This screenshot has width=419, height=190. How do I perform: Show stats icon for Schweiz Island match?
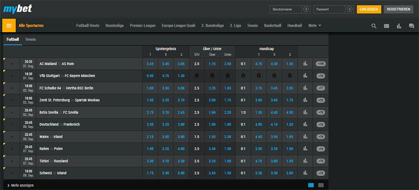click(x=305, y=173)
